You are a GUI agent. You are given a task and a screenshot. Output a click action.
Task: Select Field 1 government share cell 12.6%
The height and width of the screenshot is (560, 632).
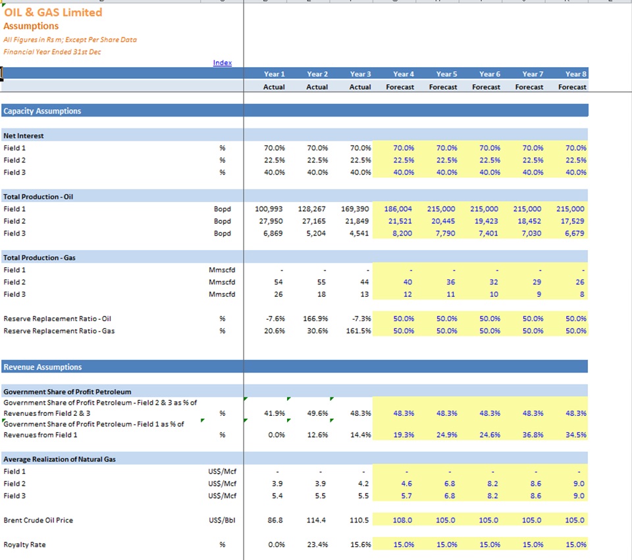click(317, 435)
